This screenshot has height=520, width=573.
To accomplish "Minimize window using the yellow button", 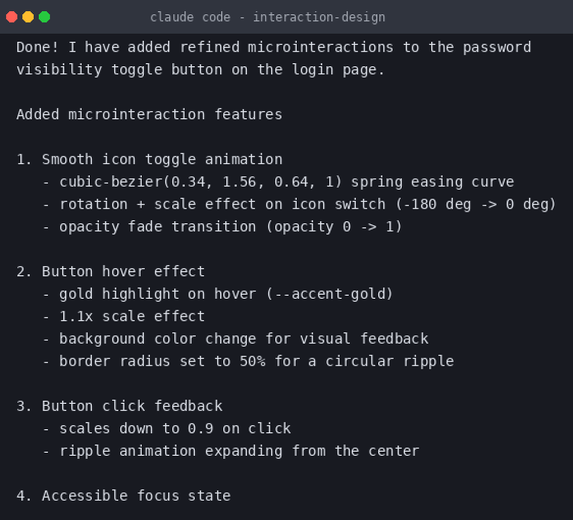I will pos(28,17).
